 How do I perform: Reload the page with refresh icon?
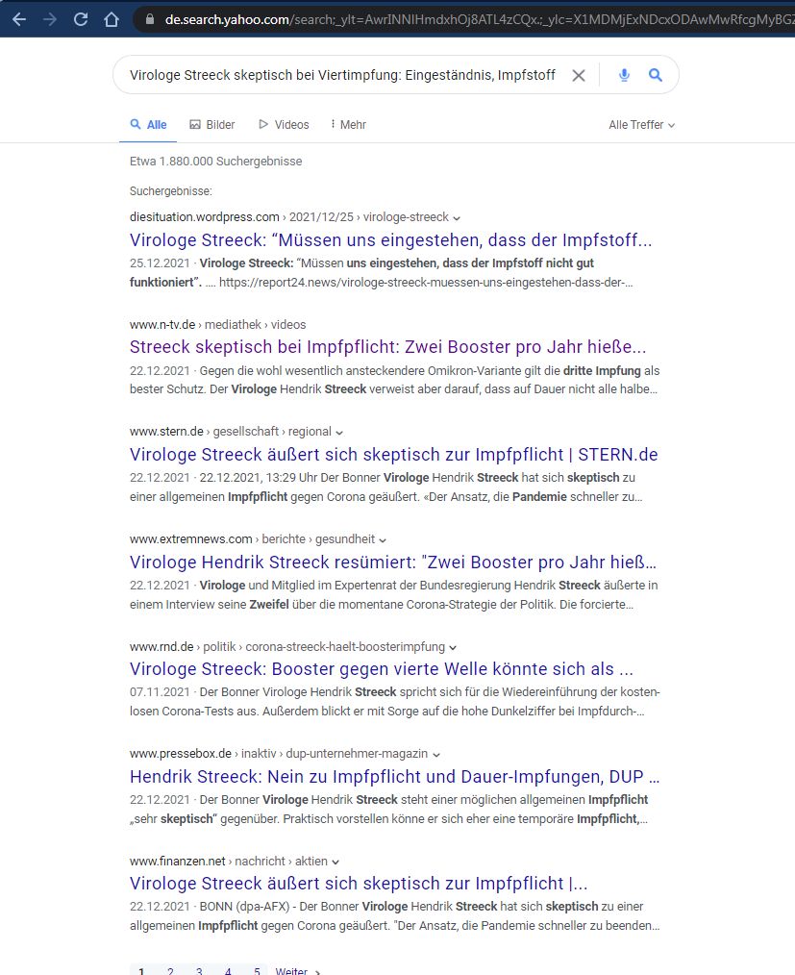click(81, 18)
